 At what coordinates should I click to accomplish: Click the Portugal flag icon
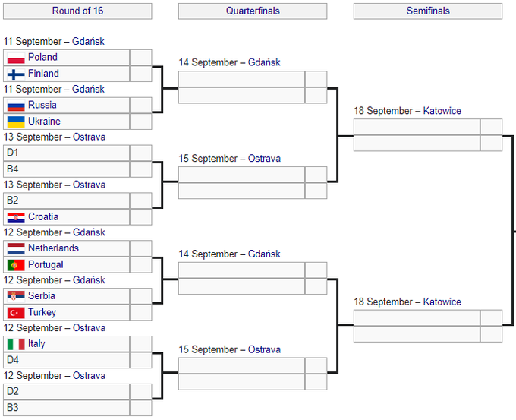coord(15,265)
